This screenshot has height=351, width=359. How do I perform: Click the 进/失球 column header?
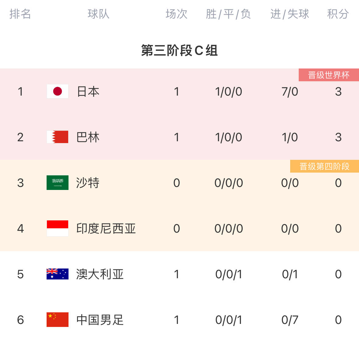click(290, 14)
